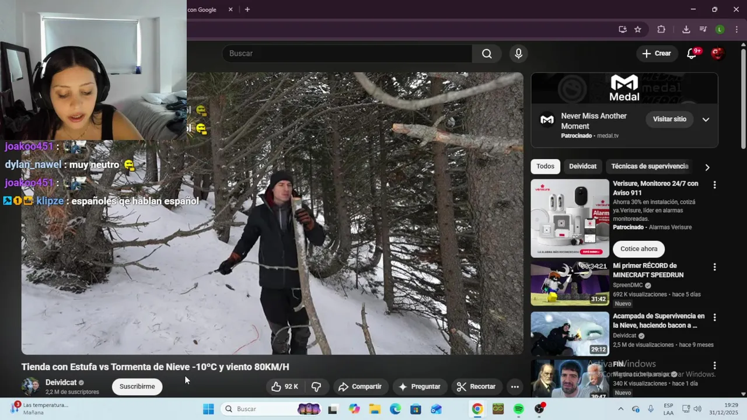
Task: Open Chrome profile L avatar
Action: pyautogui.click(x=720, y=29)
